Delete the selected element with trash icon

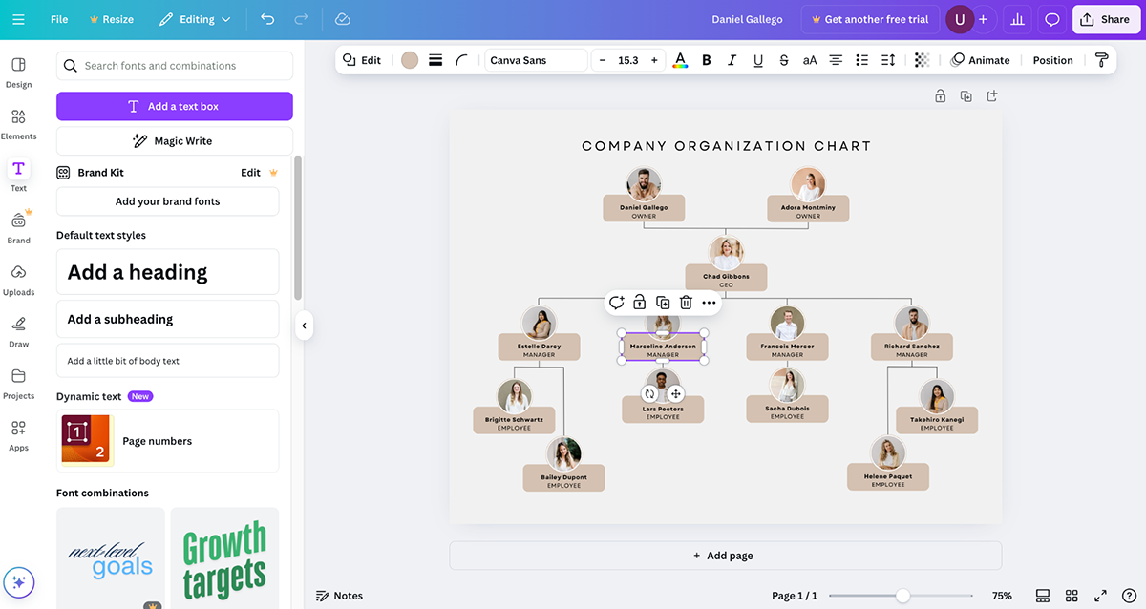tap(686, 303)
